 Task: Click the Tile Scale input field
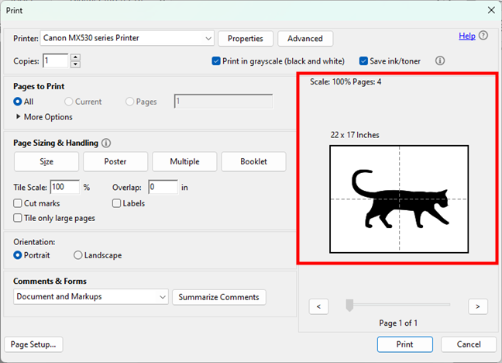click(64, 187)
